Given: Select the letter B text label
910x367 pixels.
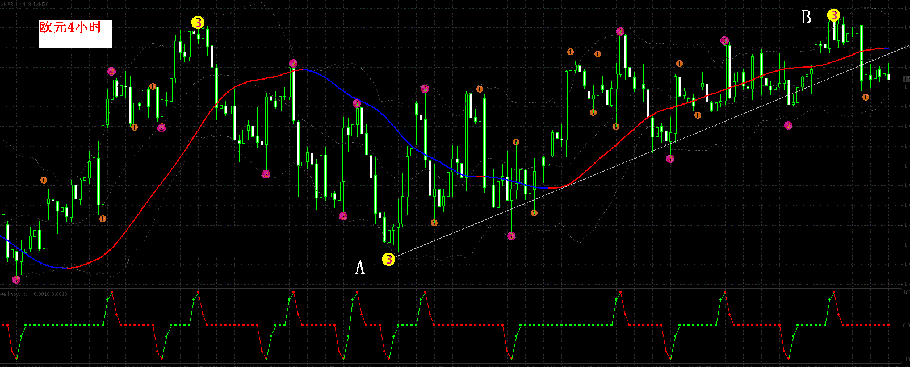Looking at the screenshot, I should pos(806,18).
